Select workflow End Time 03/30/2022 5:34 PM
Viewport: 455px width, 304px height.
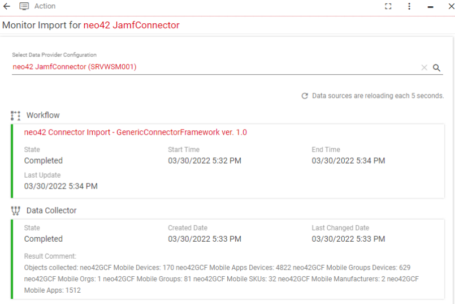click(x=348, y=161)
